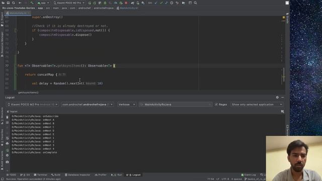Click androchefrxjava breadcrumb
The width and height of the screenshot is (322, 181).
(104, 8)
